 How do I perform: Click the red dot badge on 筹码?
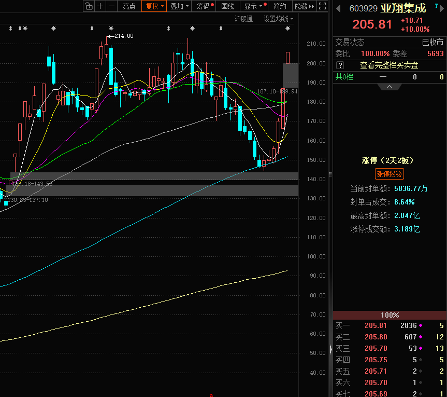(212, 4)
